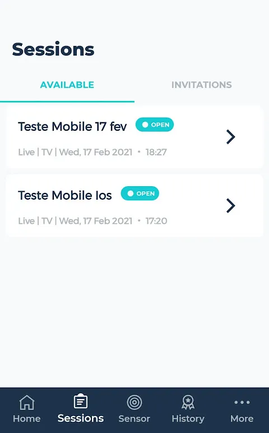Tap the History text label in bottom bar
Screen dimensions: 269x433
tap(188, 418)
